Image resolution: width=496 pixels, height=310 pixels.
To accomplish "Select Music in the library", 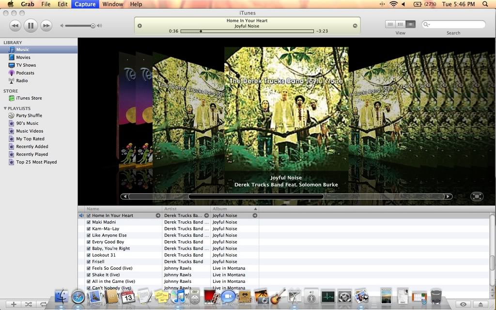I will click(x=39, y=49).
